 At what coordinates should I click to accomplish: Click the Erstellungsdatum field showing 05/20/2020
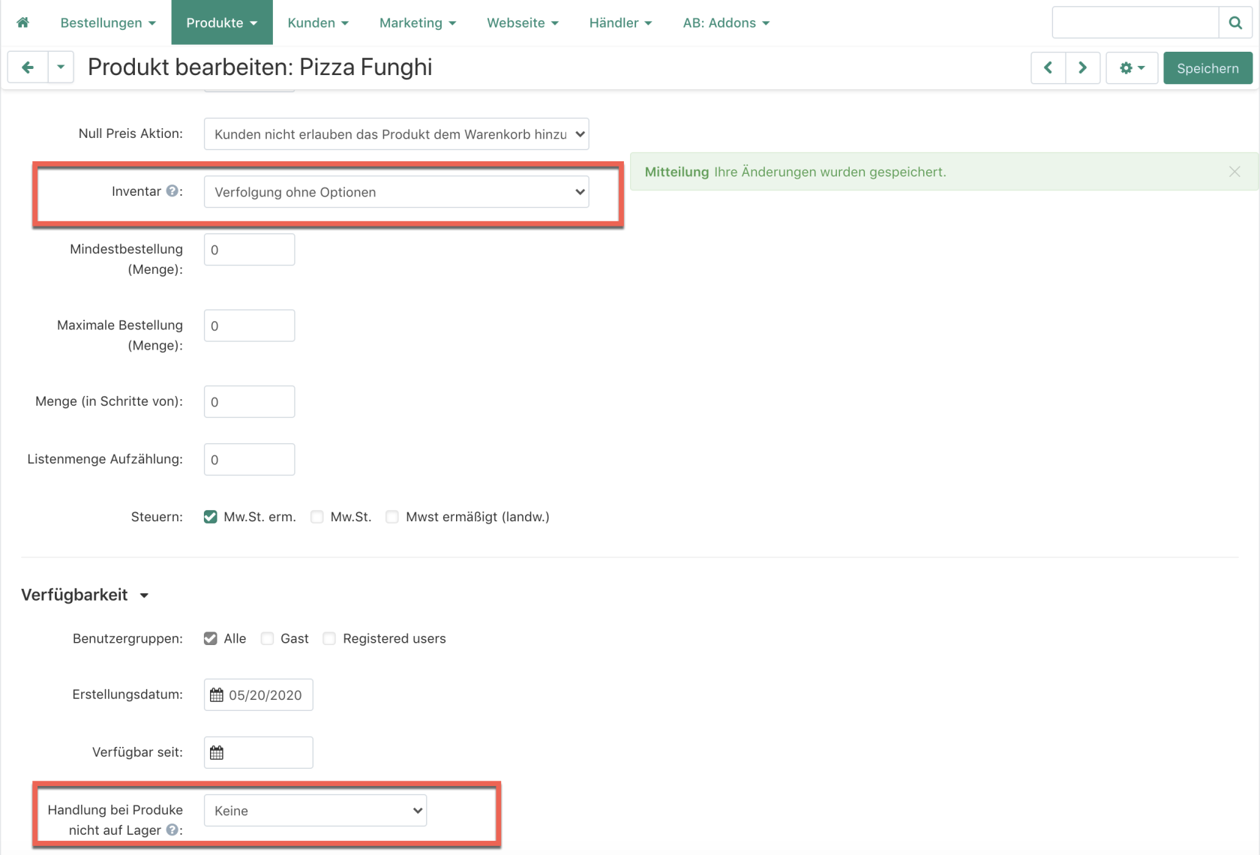click(259, 695)
